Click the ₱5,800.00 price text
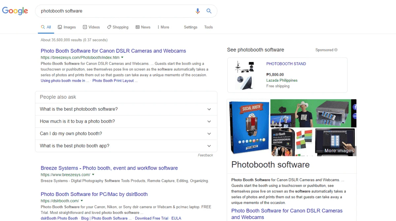Viewport: 396px width, 221px height. pyautogui.click(x=275, y=75)
